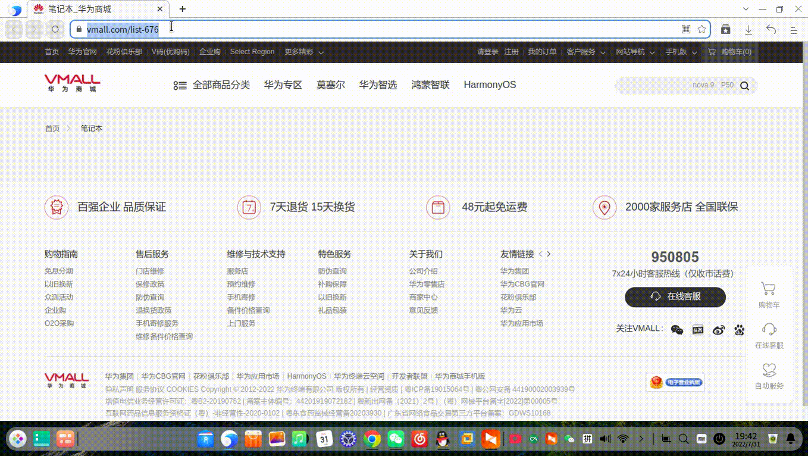Click the 在线客服 dark button
This screenshot has width=808, height=456.
(x=675, y=296)
